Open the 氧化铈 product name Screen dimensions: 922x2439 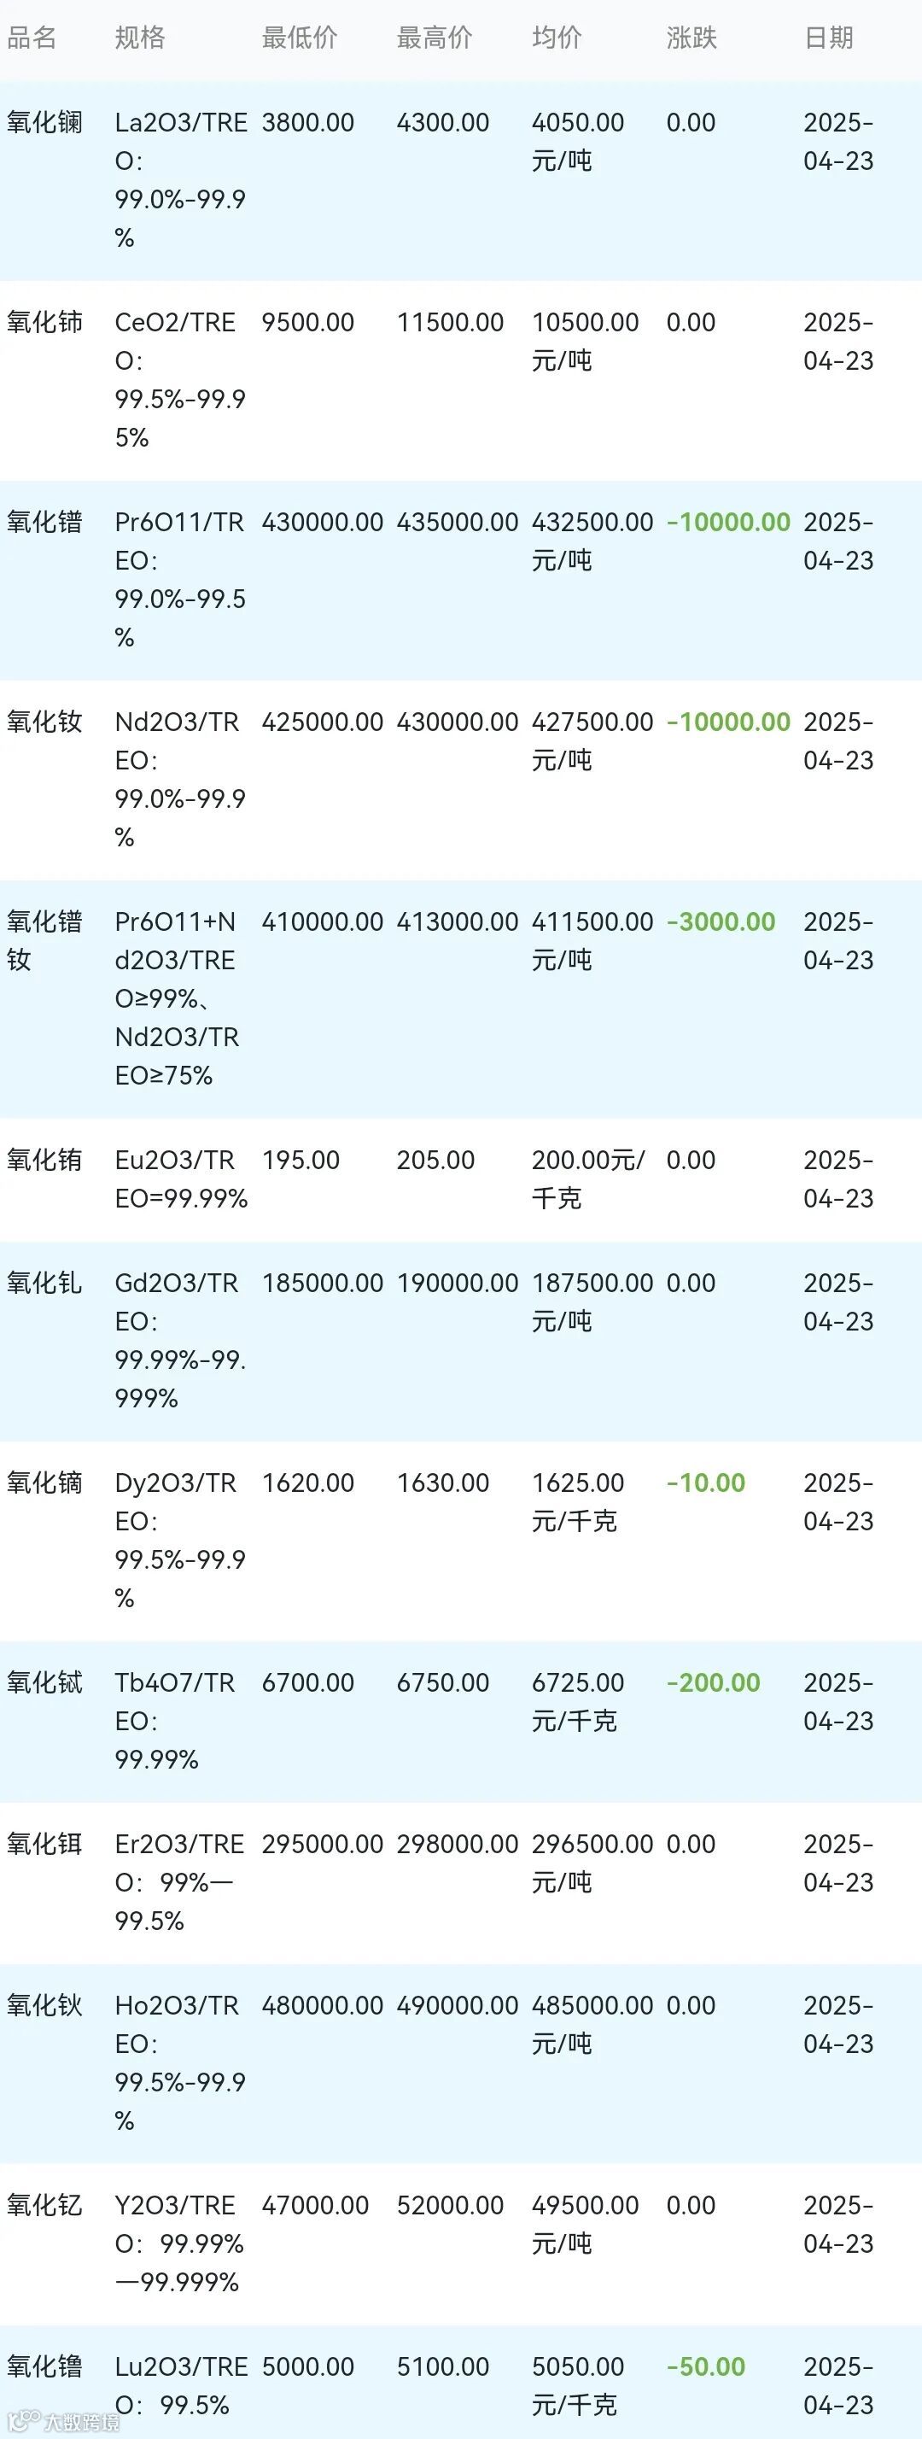tap(44, 322)
